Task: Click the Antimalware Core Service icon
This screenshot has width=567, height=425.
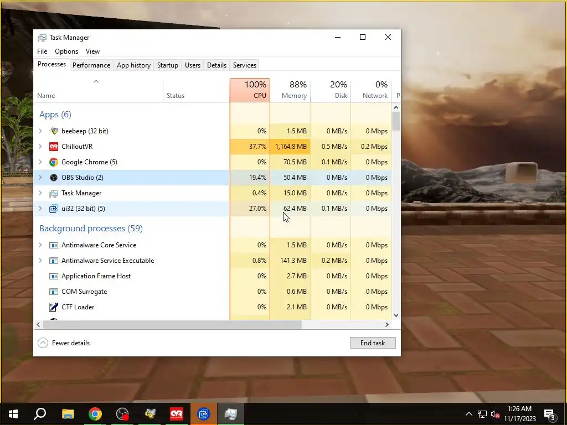Action: pos(54,245)
